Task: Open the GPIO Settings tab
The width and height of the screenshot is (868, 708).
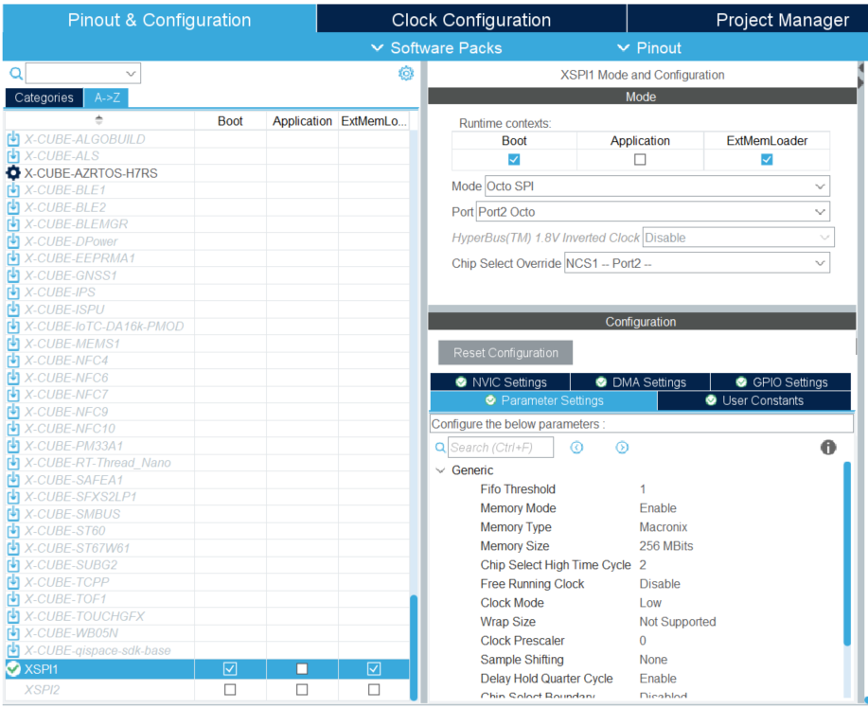Action: pyautogui.click(x=781, y=382)
